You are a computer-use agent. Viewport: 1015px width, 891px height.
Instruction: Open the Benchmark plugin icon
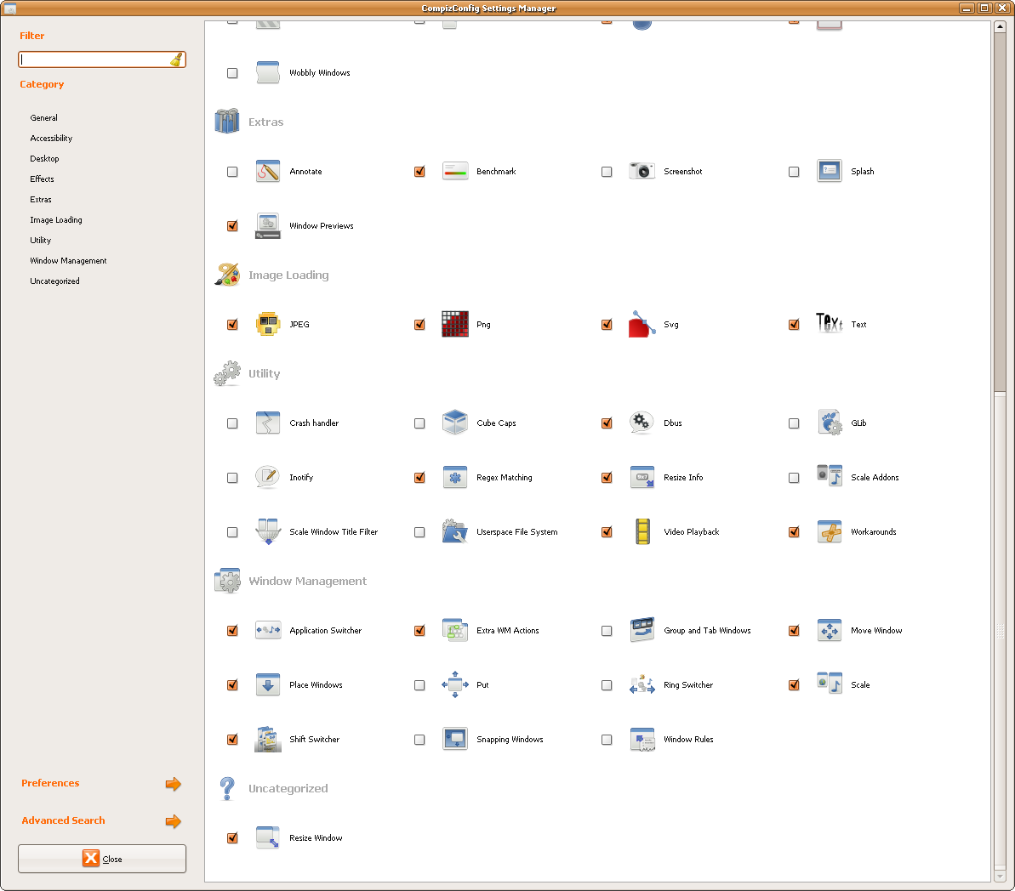pyautogui.click(x=455, y=172)
